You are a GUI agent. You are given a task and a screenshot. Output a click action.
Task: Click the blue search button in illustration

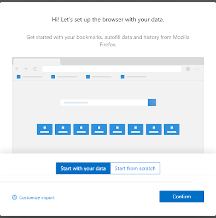(152, 102)
